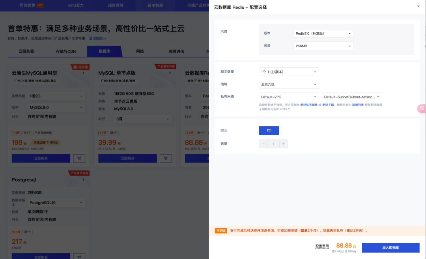This screenshot has width=426, height=259.
Task: Click the 产品首单特惠 ribbon on Postgresql card
Action: pos(79,173)
